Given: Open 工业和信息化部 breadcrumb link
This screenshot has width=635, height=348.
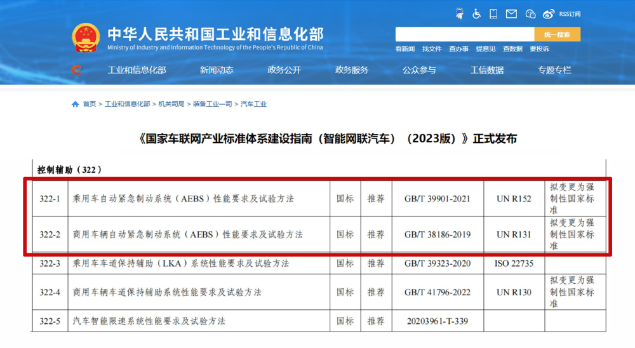Looking at the screenshot, I should pos(128,104).
